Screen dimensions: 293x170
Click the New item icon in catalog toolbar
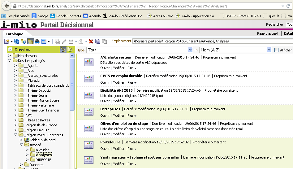pos(6,41)
